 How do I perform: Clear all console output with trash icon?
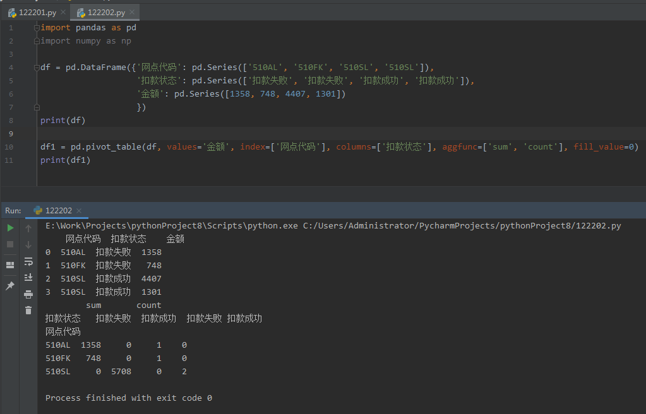(x=28, y=310)
